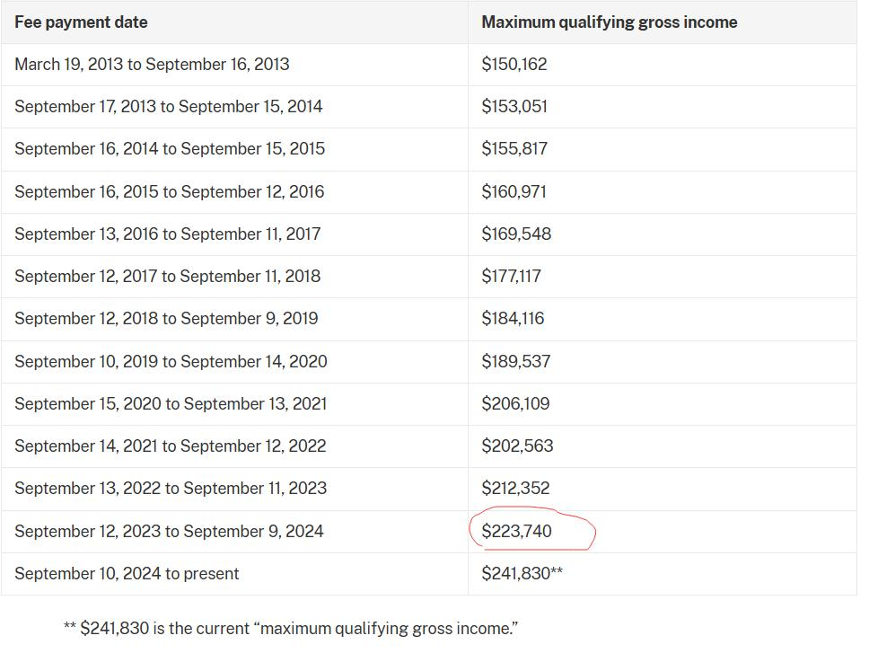Image resolution: width=878 pixels, height=662 pixels.
Task: Click the "September 10, 2024 to present" row
Action: tap(127, 574)
